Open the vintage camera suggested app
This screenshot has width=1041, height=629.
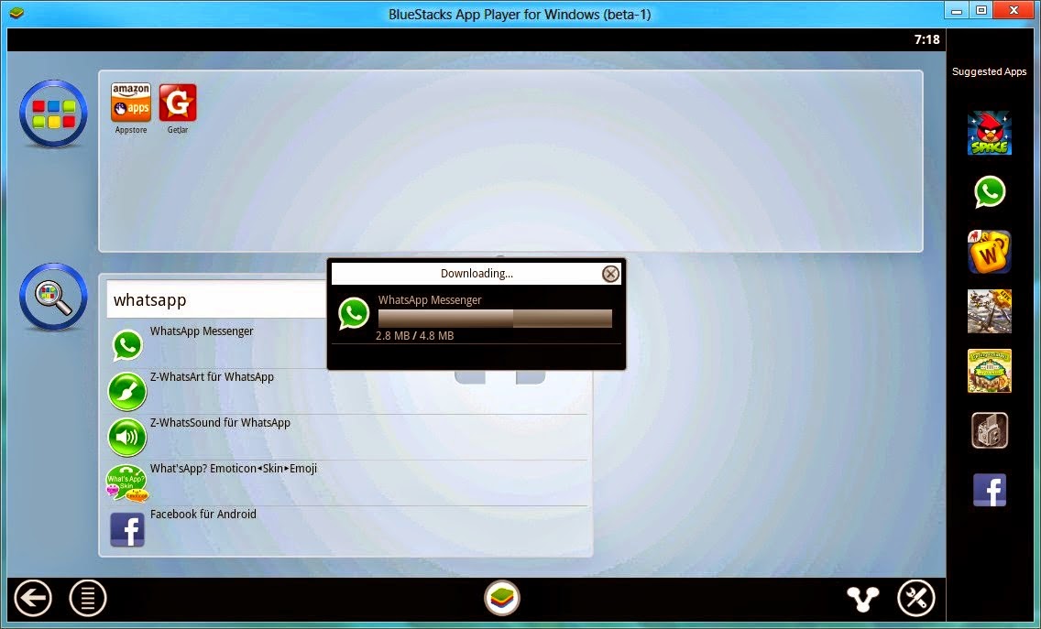989,430
